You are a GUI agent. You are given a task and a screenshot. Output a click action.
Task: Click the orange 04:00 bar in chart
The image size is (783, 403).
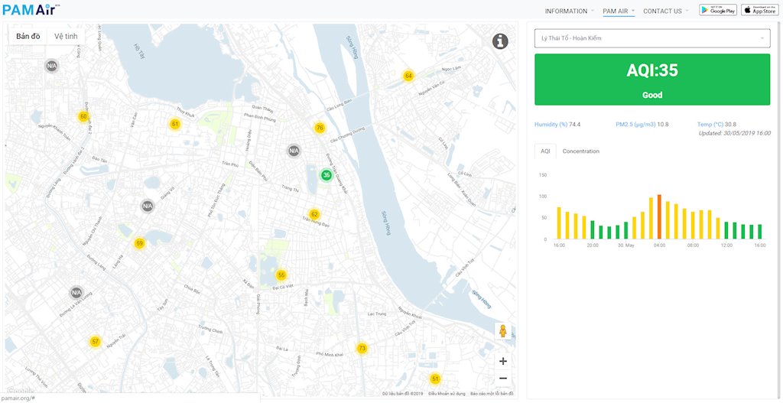pyautogui.click(x=659, y=217)
